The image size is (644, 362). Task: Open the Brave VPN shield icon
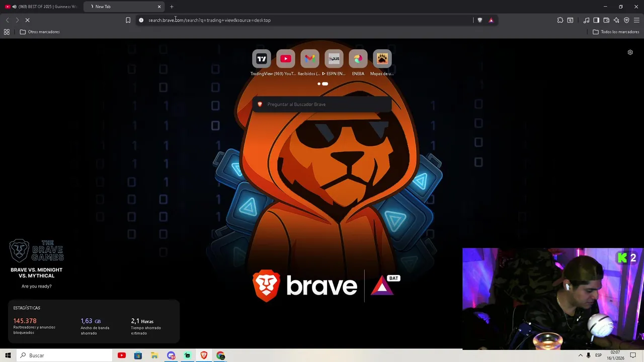(626, 20)
